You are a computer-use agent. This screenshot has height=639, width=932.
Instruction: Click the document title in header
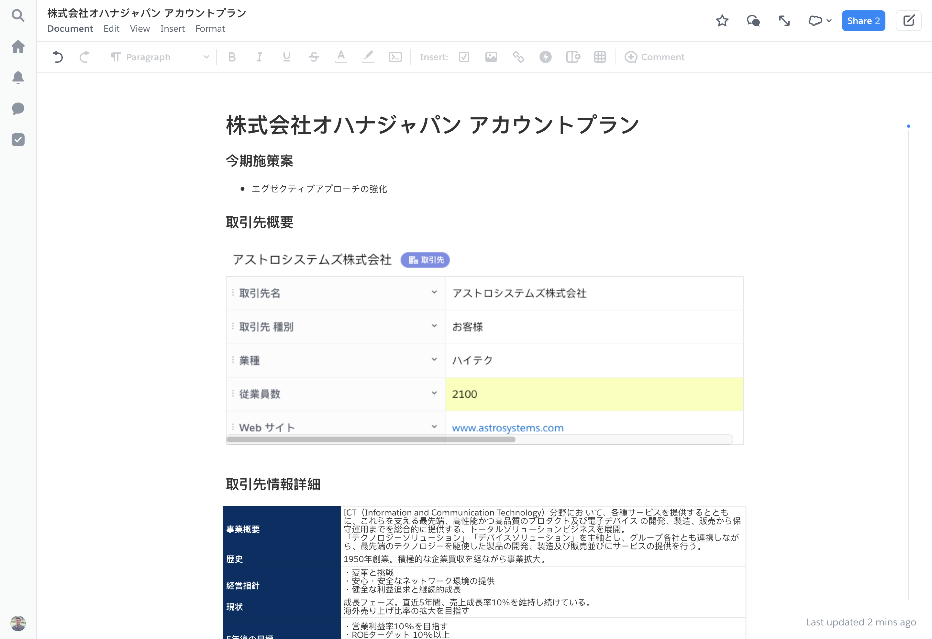tap(147, 13)
